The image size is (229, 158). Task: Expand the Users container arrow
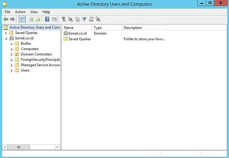12,71
